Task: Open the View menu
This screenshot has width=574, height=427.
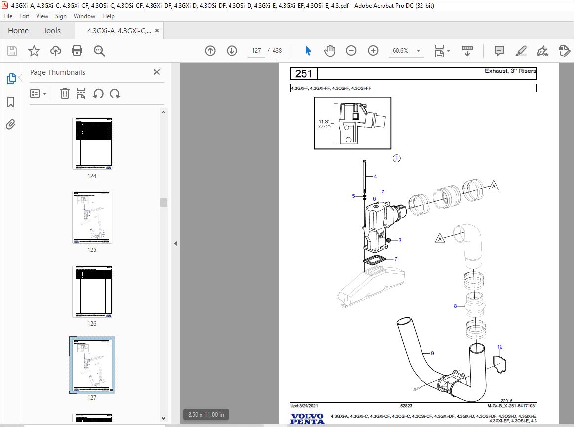Action: click(42, 16)
